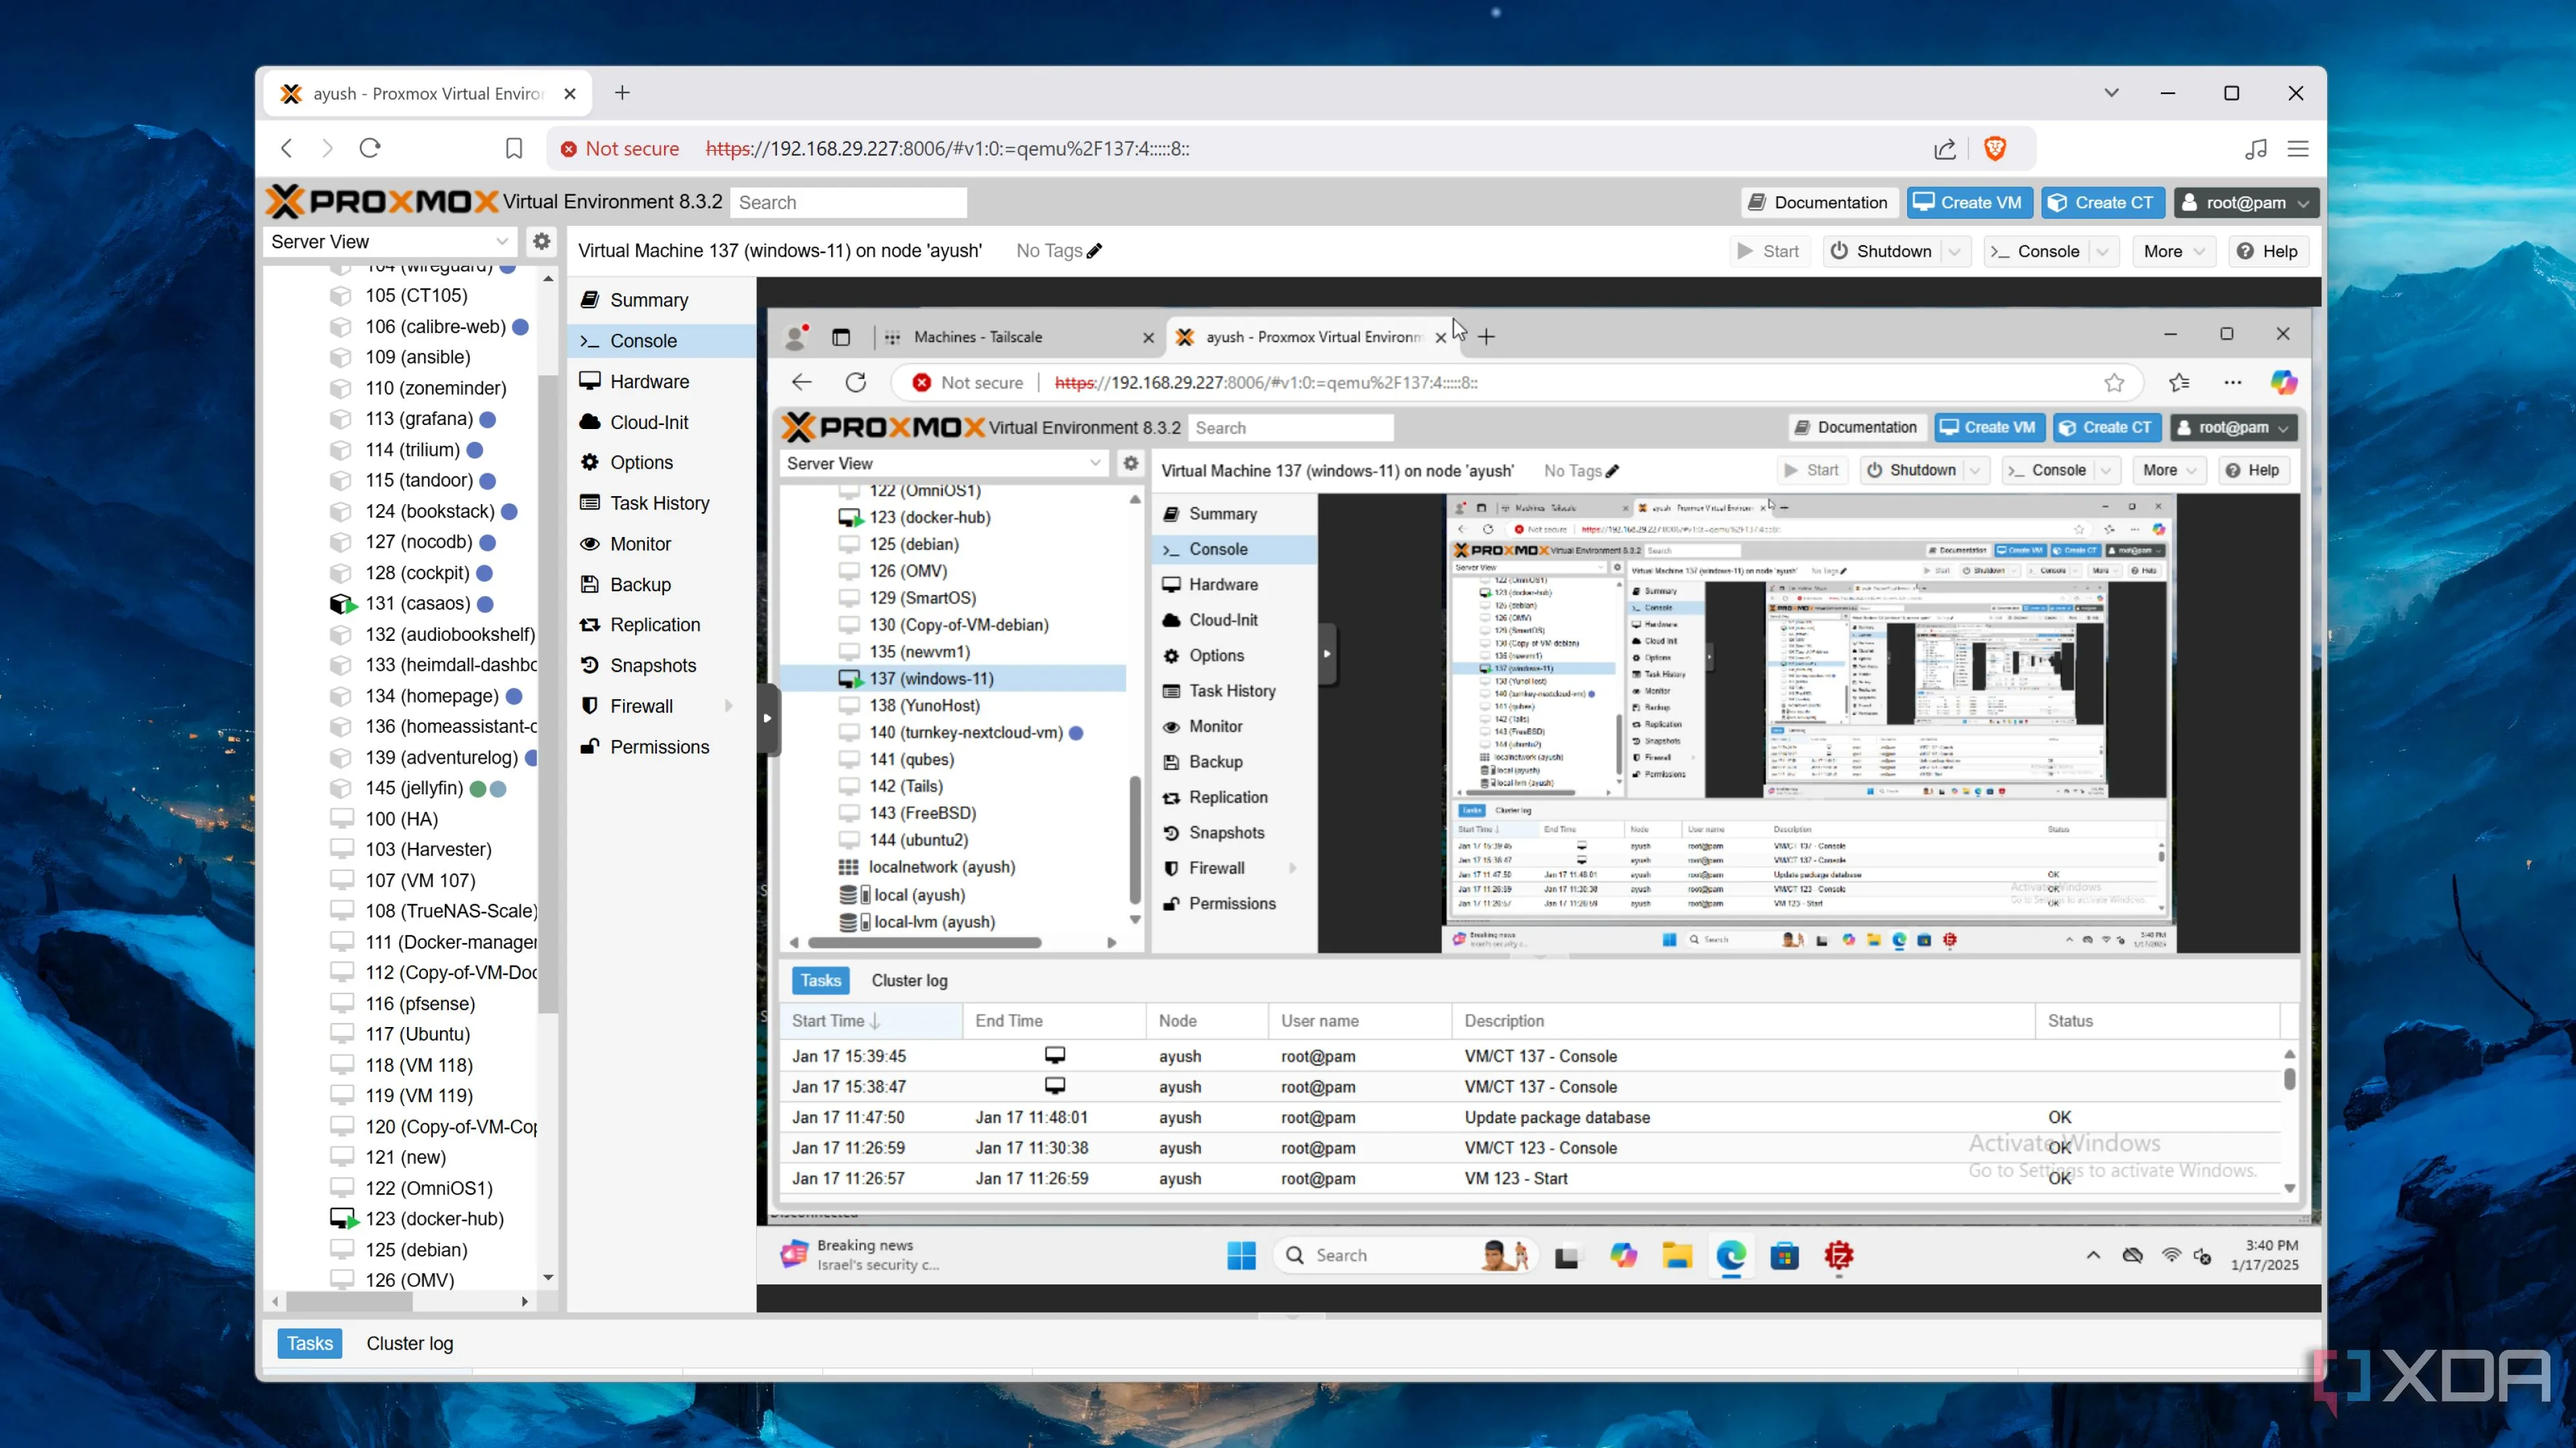Click the inner tree horizontal scrollbar

coord(924,943)
